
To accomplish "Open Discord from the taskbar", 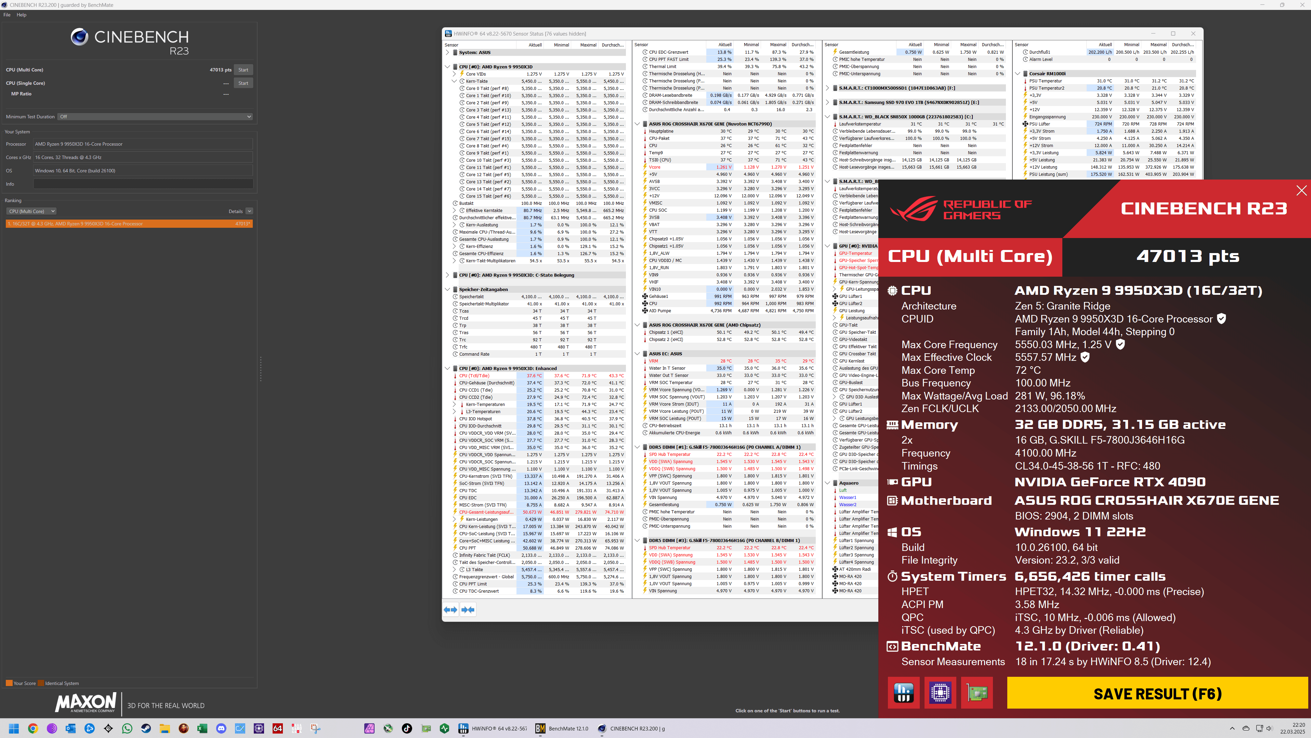I will pyautogui.click(x=221, y=728).
